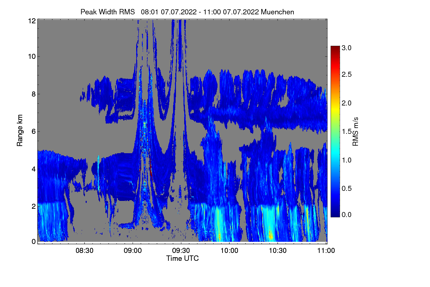The image size is (430, 287).
Task: Click the RMS color scale bar
Action: click(335, 131)
